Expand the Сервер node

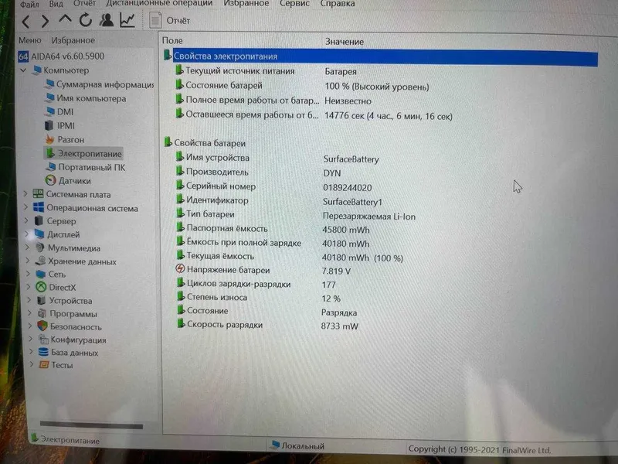(x=26, y=220)
